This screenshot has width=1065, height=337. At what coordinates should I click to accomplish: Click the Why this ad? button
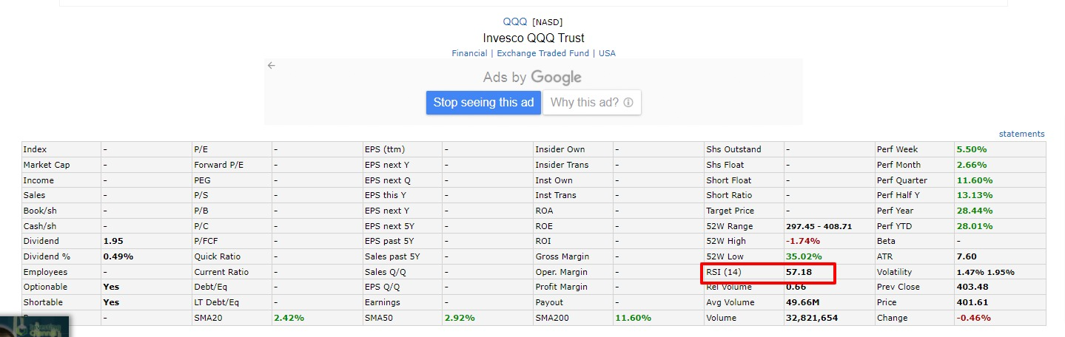tap(591, 103)
